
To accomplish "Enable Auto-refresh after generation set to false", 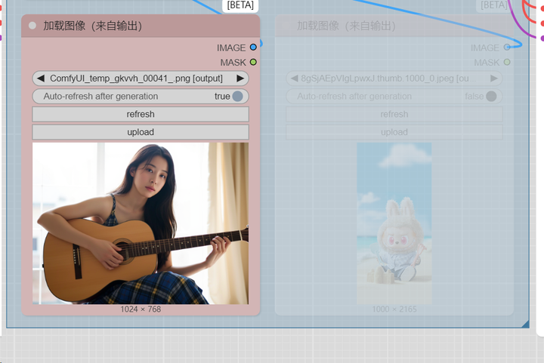I will click(x=491, y=97).
